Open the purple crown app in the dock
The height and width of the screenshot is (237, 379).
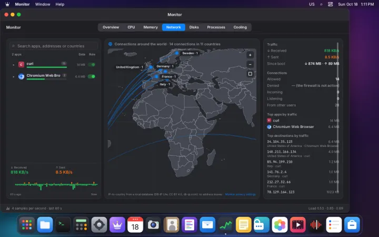[x=117, y=225]
